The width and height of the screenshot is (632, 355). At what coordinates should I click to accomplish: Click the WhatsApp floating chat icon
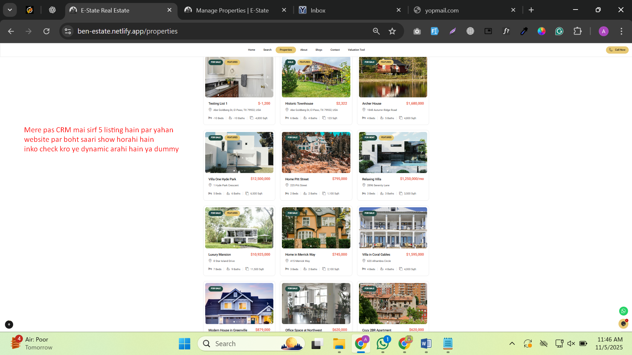tap(623, 311)
